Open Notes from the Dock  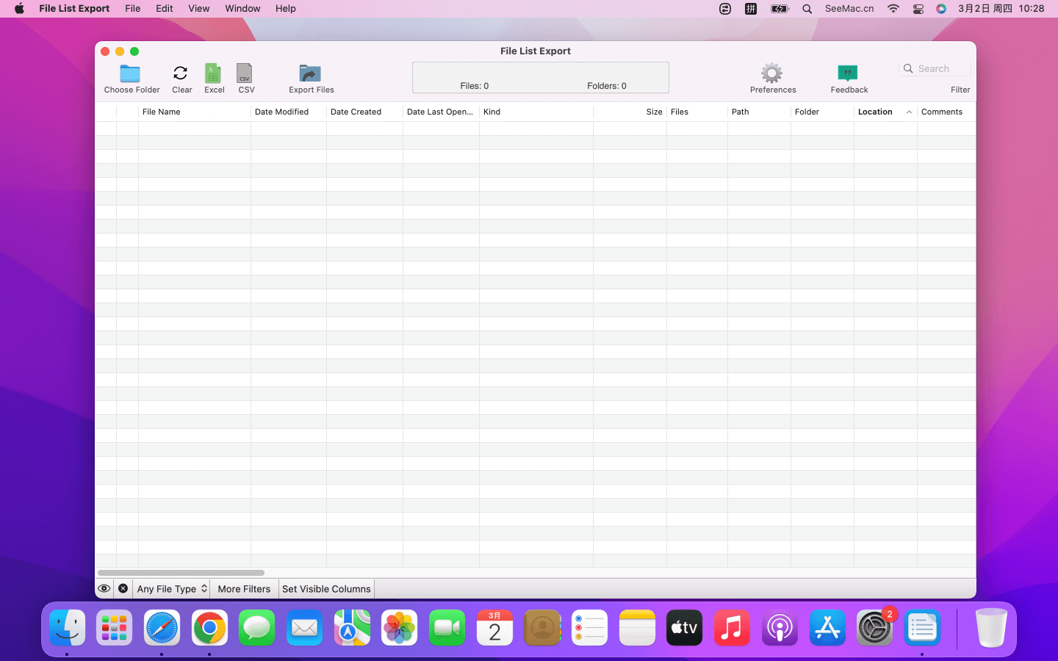pyautogui.click(x=637, y=628)
